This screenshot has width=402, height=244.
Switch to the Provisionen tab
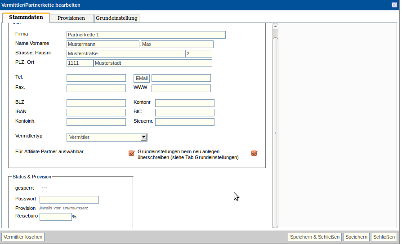tap(71, 18)
